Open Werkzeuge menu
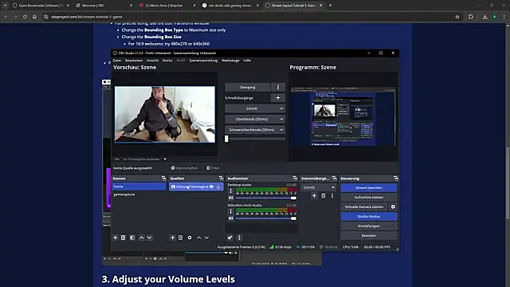Image resolution: width=510 pixels, height=287 pixels. pos(230,61)
